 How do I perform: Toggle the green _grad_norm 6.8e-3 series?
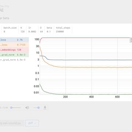pyautogui.click(x=14, y=55)
